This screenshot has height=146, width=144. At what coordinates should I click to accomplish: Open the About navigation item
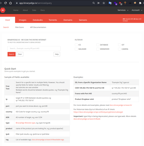pyautogui.click(x=25, y=10)
